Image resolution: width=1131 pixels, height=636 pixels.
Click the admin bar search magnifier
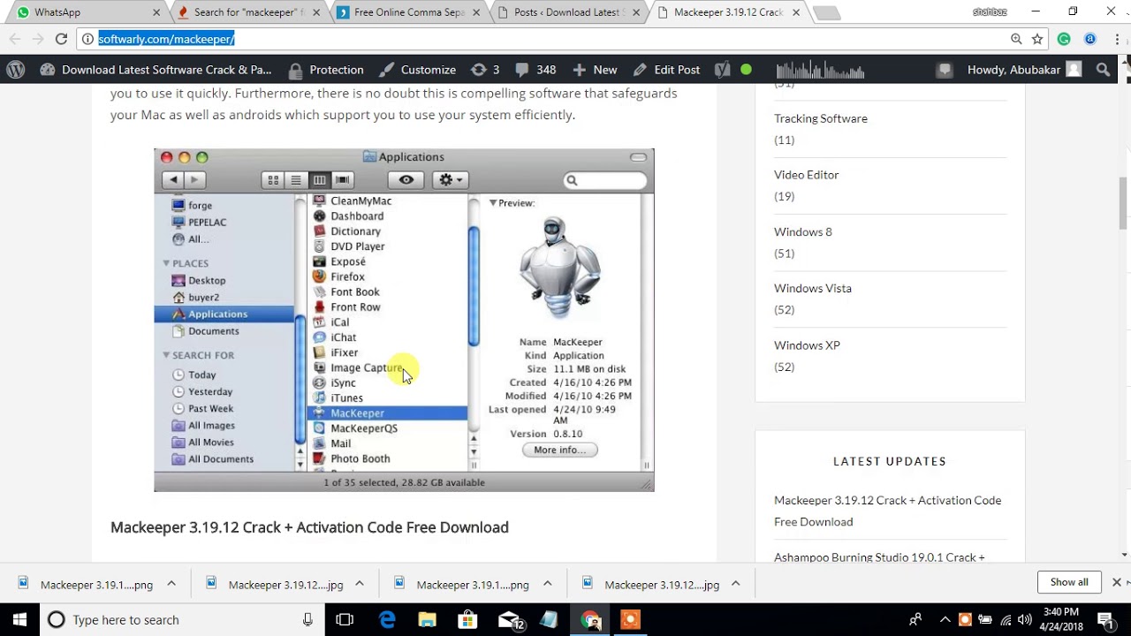(1103, 70)
